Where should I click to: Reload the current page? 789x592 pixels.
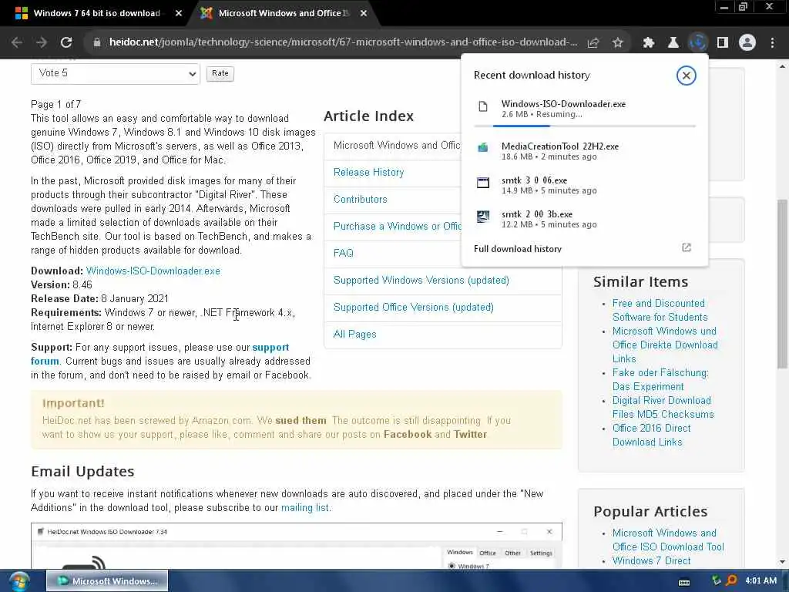66,42
